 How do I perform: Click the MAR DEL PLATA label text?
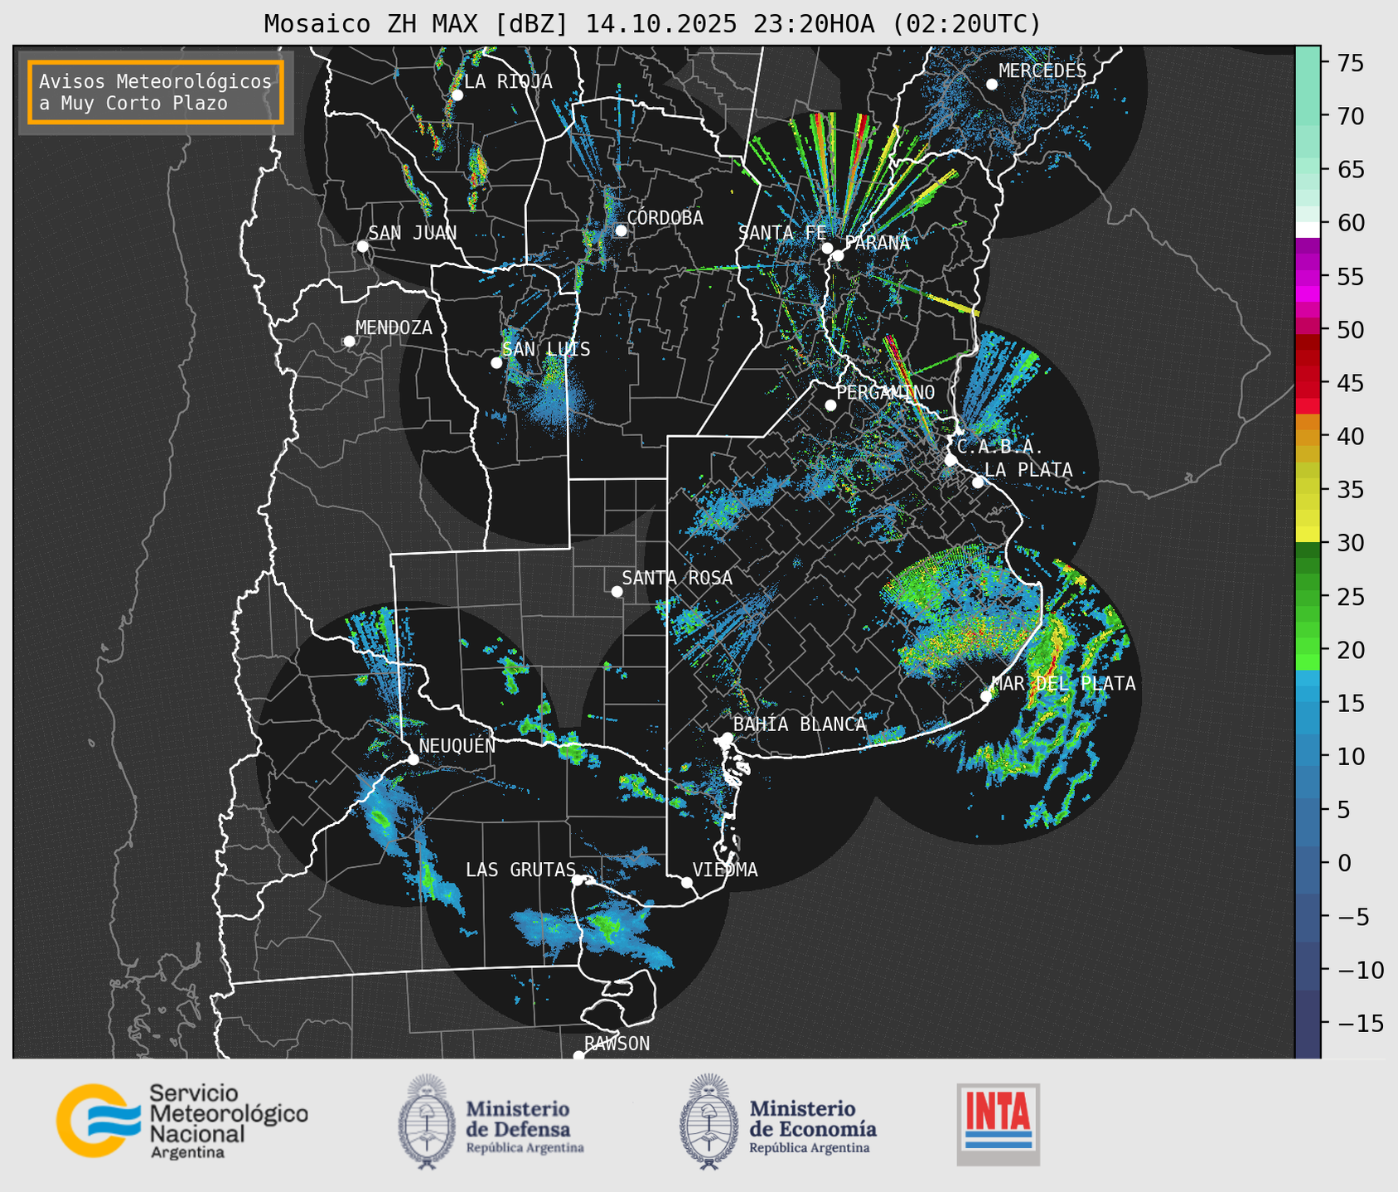pos(1064,684)
